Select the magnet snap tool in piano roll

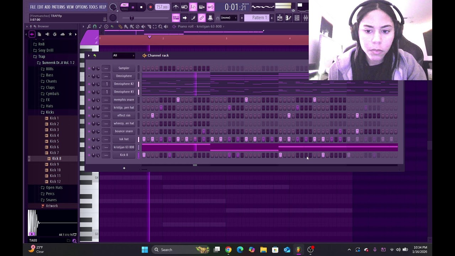pos(95,26)
